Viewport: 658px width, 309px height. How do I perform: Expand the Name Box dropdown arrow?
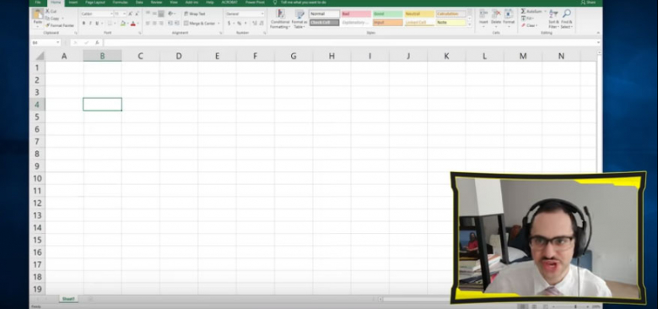[57, 43]
